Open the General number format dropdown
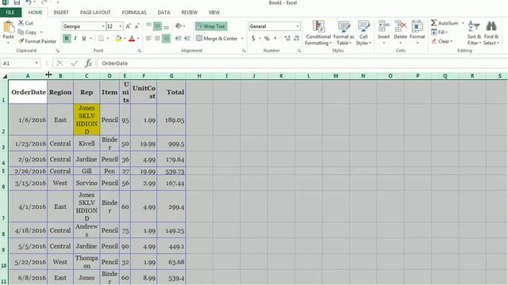This screenshot has height=285, width=508. point(298,26)
